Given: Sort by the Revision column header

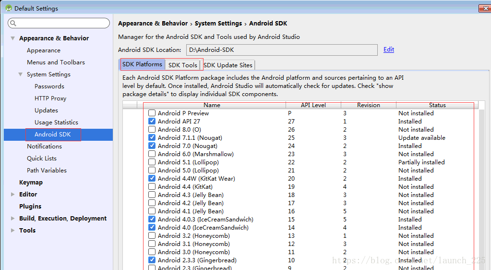Looking at the screenshot, I should coord(369,105).
